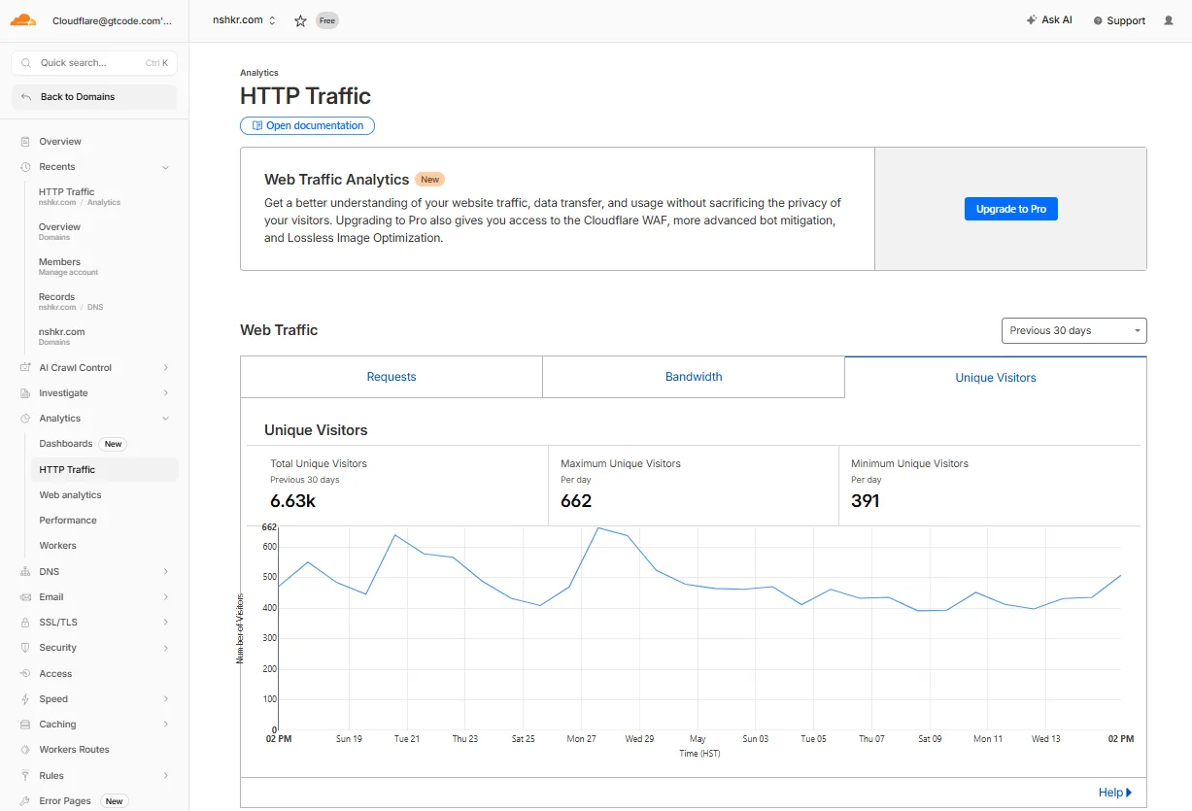
Task: Click the Ask AI sparkle button
Action: (1049, 20)
